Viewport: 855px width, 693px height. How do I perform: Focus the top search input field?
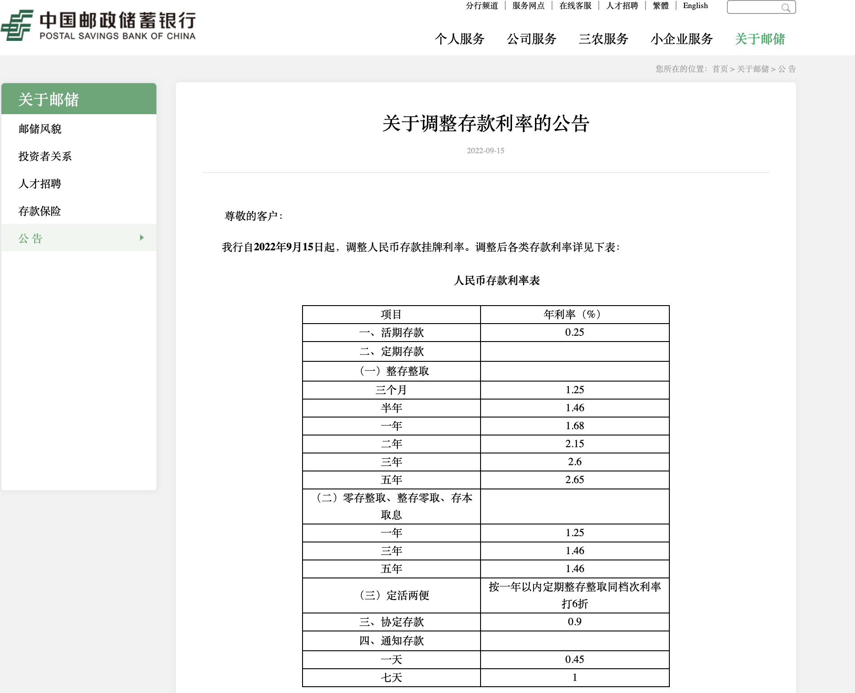click(754, 7)
